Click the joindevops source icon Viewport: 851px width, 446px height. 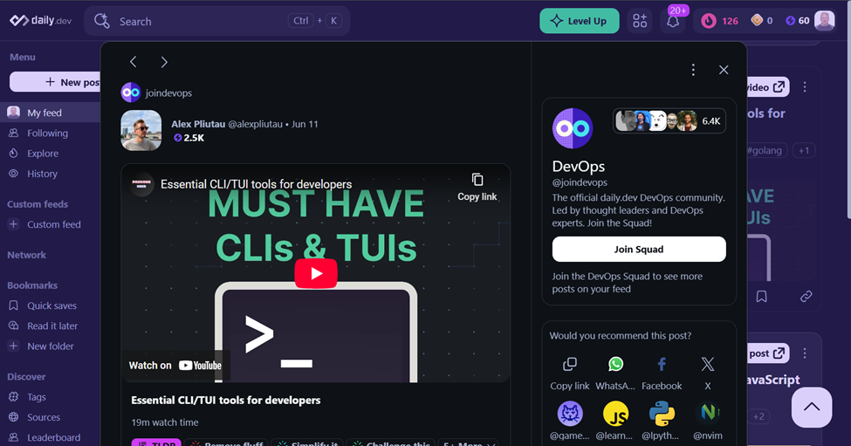(x=131, y=93)
